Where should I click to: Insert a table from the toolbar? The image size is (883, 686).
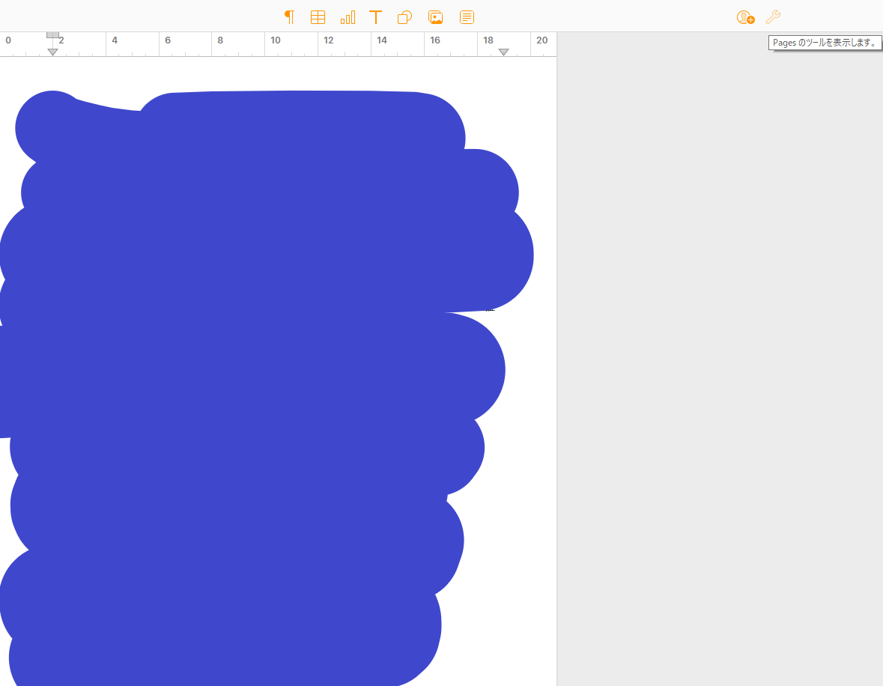coord(318,17)
